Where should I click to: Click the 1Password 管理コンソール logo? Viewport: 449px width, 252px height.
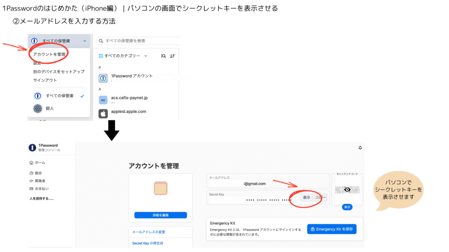pyautogui.click(x=32, y=147)
